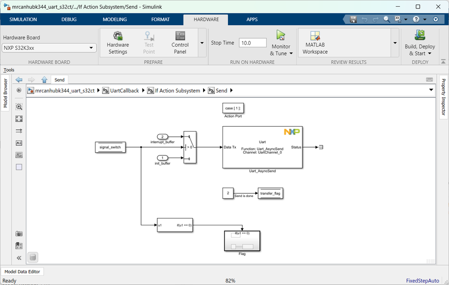Image resolution: width=449 pixels, height=285 pixels.
Task: Click the hide/show explorer bar icon
Action: coord(19,90)
